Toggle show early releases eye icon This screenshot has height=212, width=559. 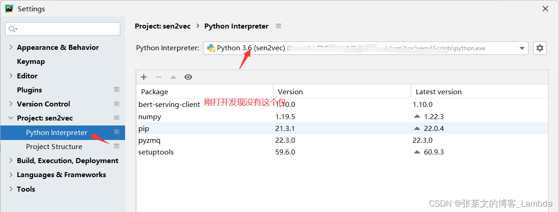tap(188, 77)
